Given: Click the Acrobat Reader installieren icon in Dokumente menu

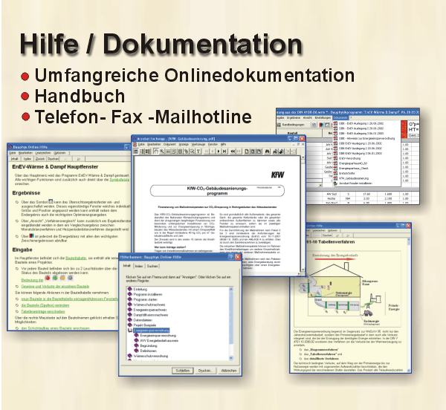Looking at the screenshot, I should 335,183.
